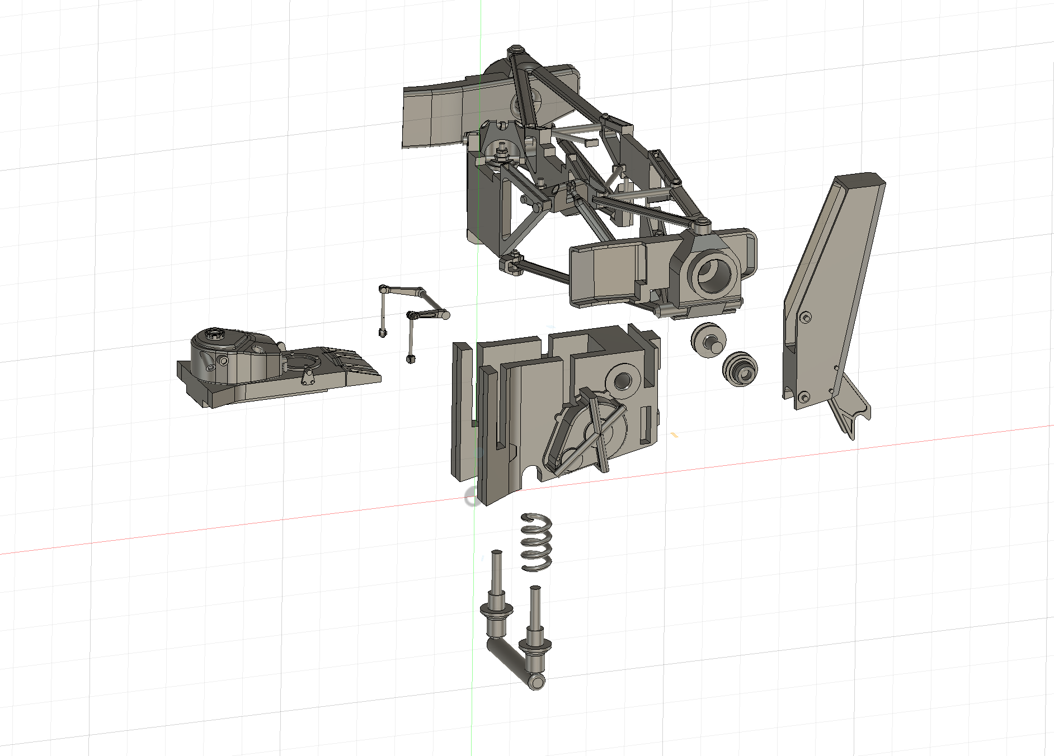Viewport: 1054px width, 756px height.
Task: Click the gray origin point marker
Action: pyautogui.click(x=470, y=497)
